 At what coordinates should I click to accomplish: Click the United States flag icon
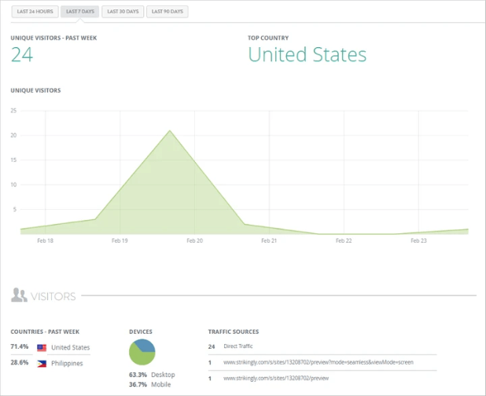(42, 347)
